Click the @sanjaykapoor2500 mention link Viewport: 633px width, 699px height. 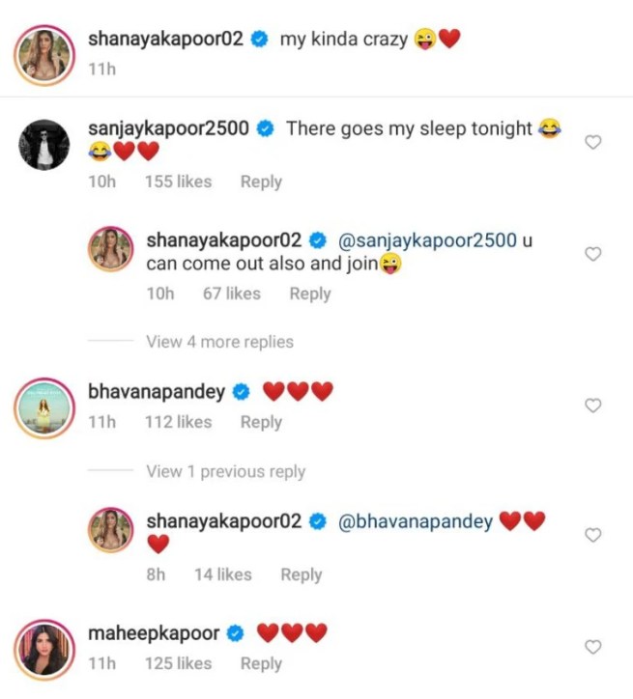pyautogui.click(x=426, y=240)
